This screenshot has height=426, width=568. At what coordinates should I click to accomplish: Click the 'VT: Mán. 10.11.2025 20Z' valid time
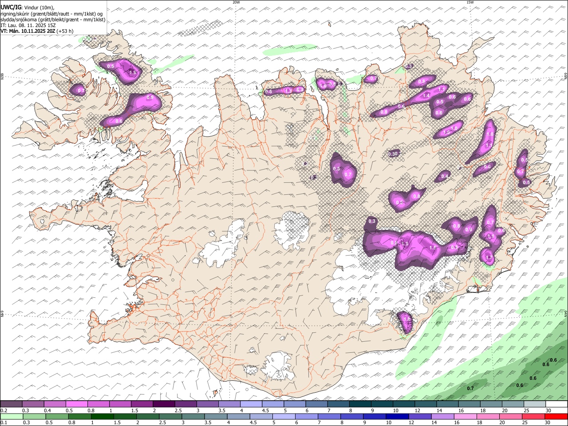(x=27, y=31)
